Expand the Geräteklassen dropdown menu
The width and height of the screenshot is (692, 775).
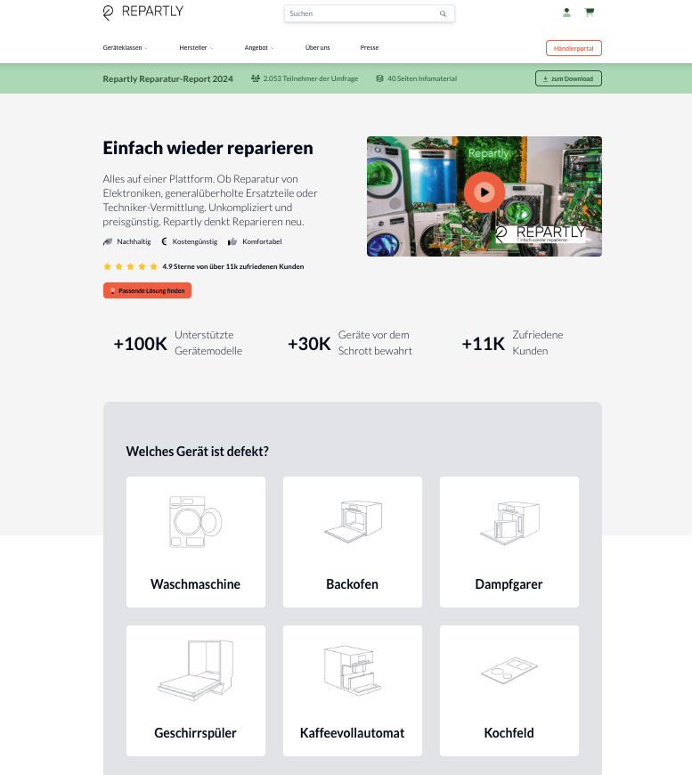click(125, 48)
